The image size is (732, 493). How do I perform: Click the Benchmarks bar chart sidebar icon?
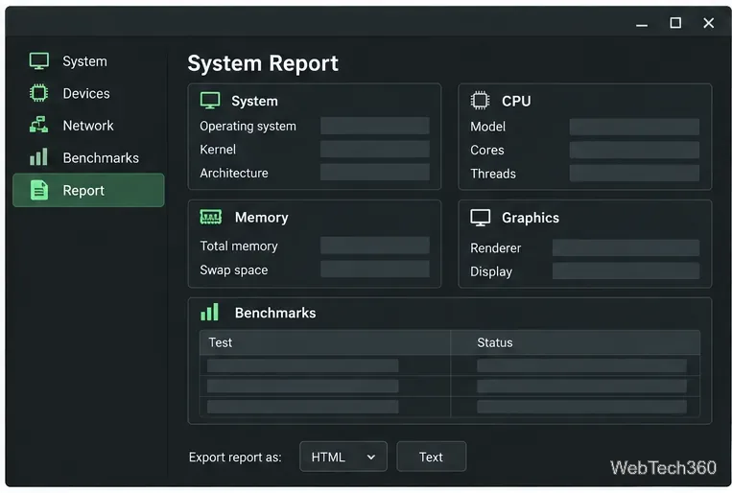click(x=38, y=157)
